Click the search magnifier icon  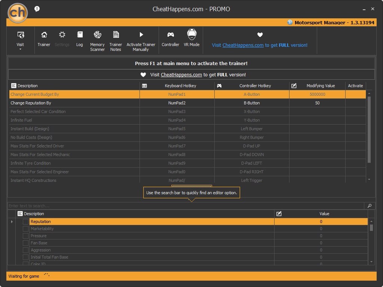370,206
